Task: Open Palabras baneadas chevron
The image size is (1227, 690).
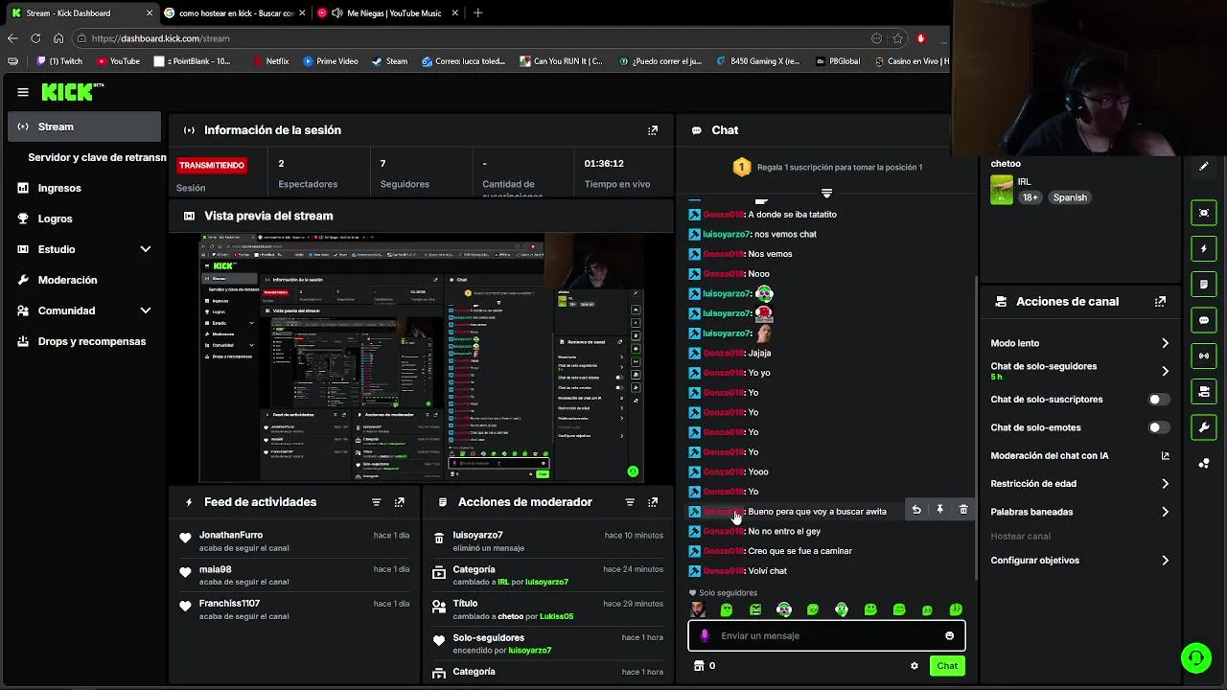Action: point(1165,512)
